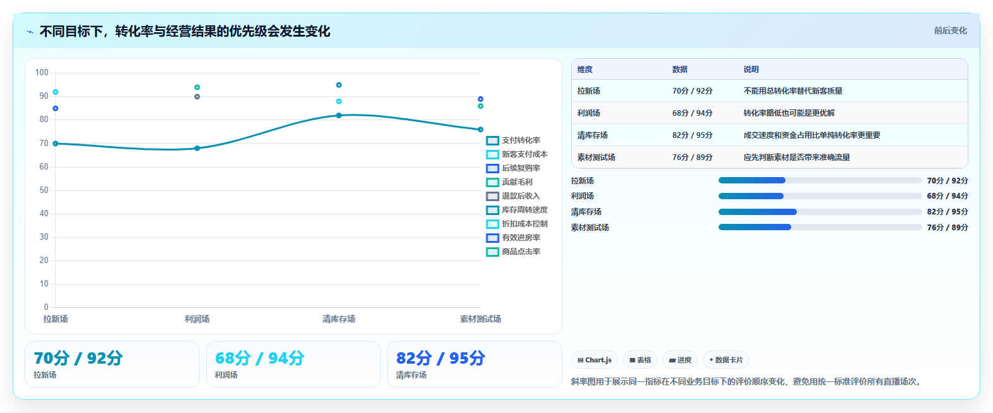993x413 pixels.
Task: Toggle the 新客支付成本 legend item
Action: click(517, 154)
